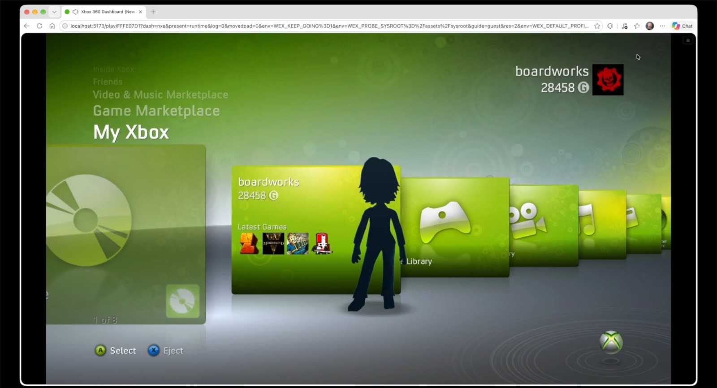Open the disc tray tile

click(x=126, y=234)
